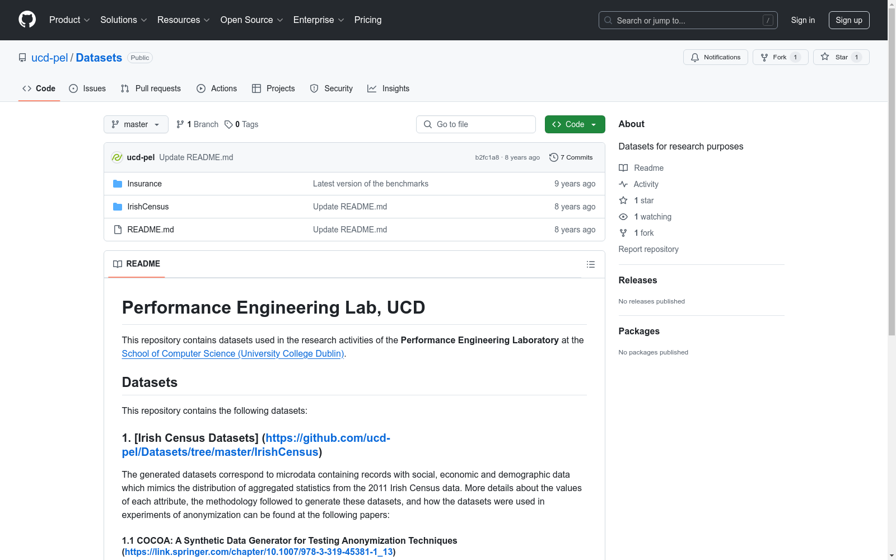Open the Actions tab
The height and width of the screenshot is (560, 896).
(217, 88)
